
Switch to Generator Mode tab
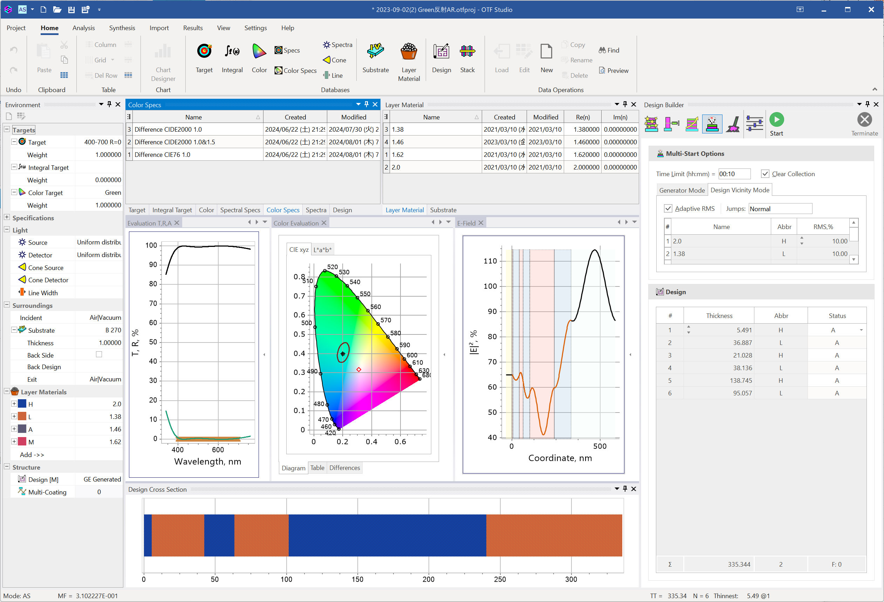(x=681, y=190)
